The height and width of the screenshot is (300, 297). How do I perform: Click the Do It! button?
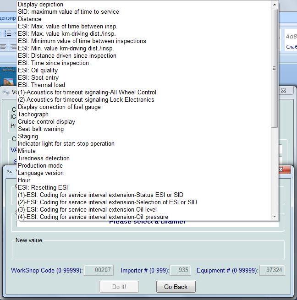(x=119, y=287)
